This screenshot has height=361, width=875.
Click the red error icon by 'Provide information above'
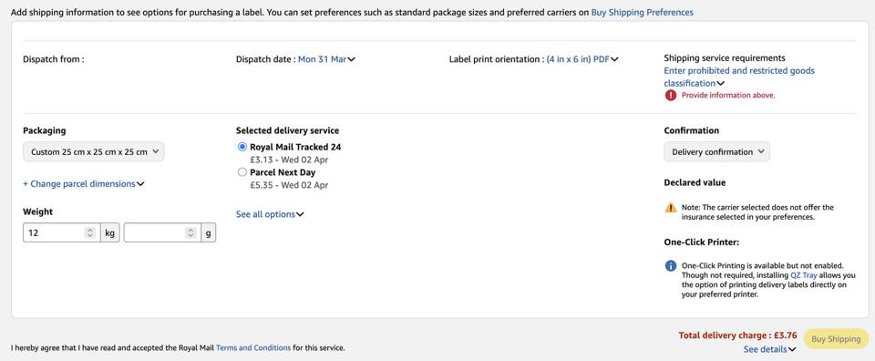click(670, 96)
